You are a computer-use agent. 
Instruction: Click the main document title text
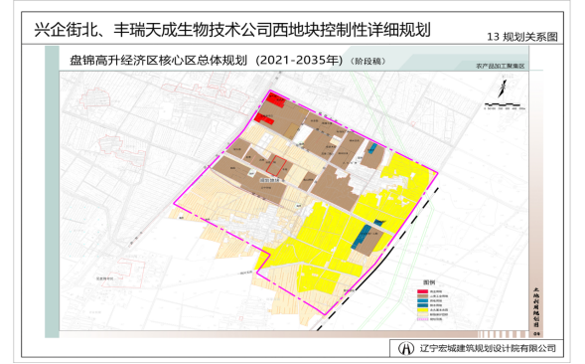click(232, 30)
